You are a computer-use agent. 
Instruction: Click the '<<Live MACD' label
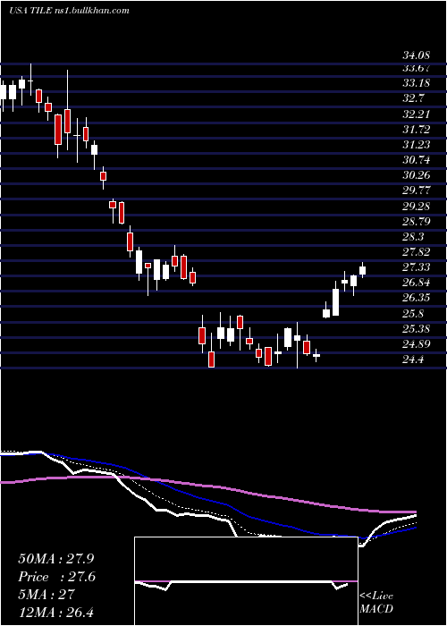376,603
